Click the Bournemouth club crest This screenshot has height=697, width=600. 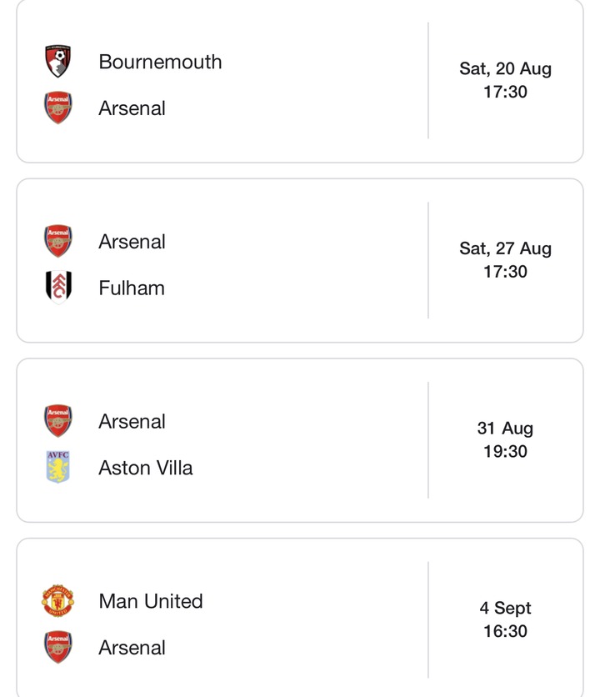click(x=58, y=62)
